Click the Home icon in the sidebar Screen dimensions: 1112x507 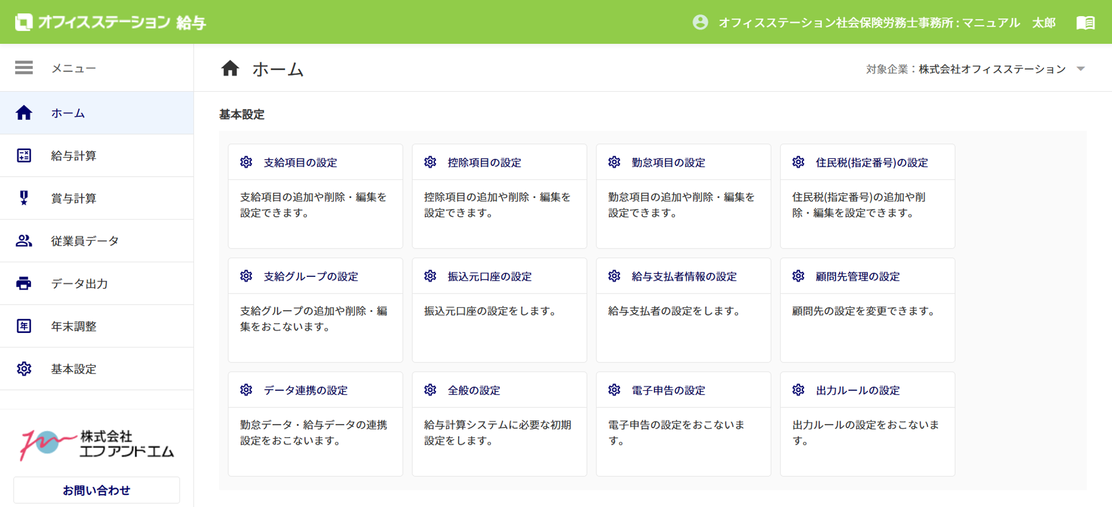[24, 113]
